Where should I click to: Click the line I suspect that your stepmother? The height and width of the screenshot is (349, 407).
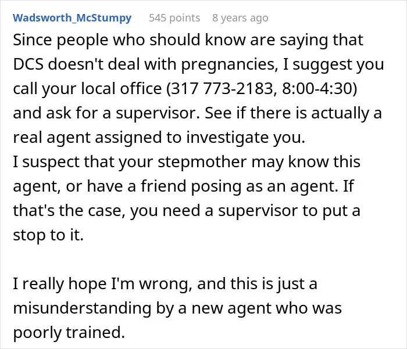[x=187, y=163]
